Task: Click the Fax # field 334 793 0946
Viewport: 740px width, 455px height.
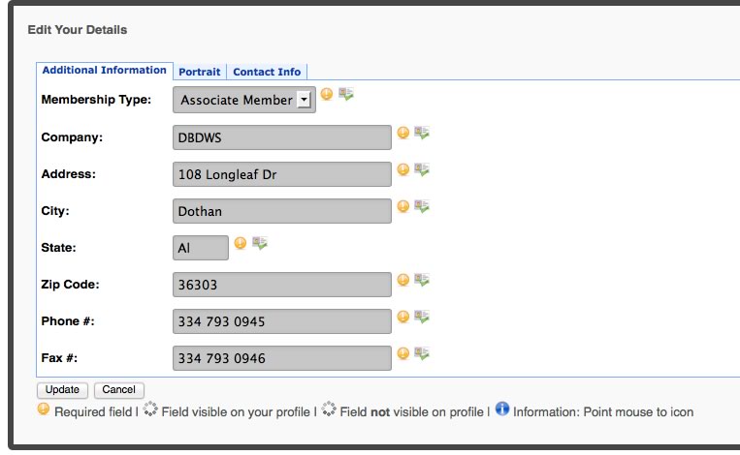Action: tap(282, 358)
